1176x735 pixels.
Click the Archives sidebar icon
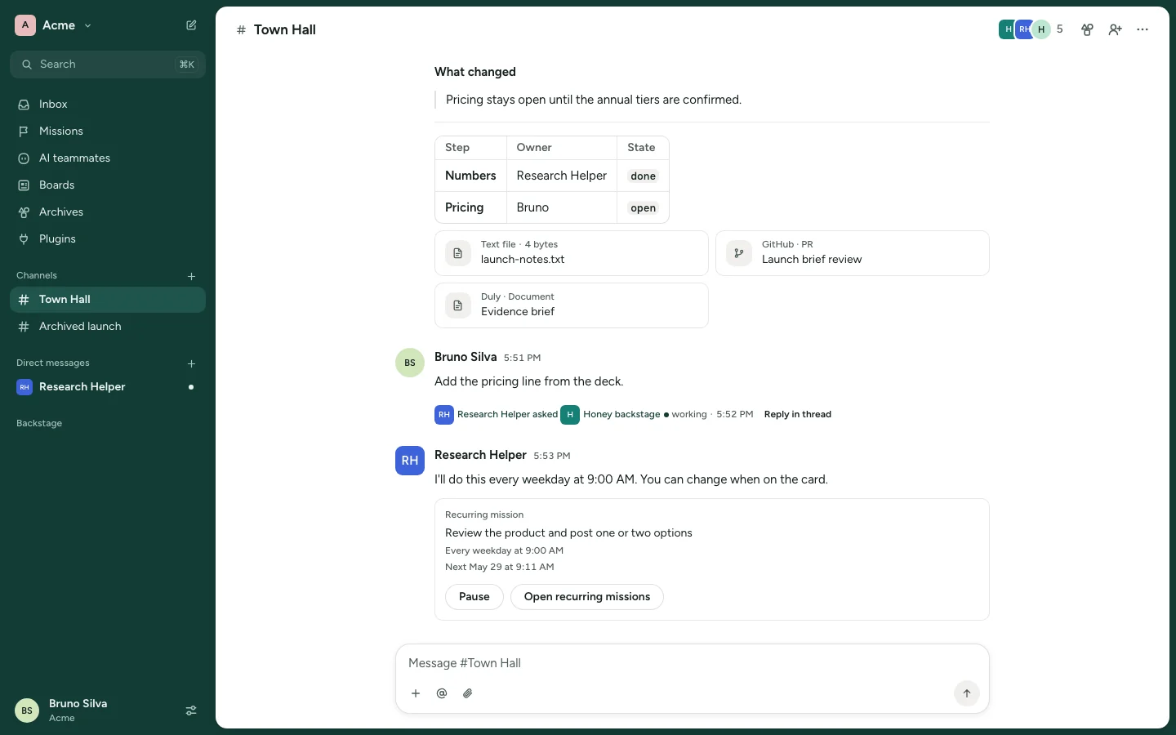[x=24, y=212]
